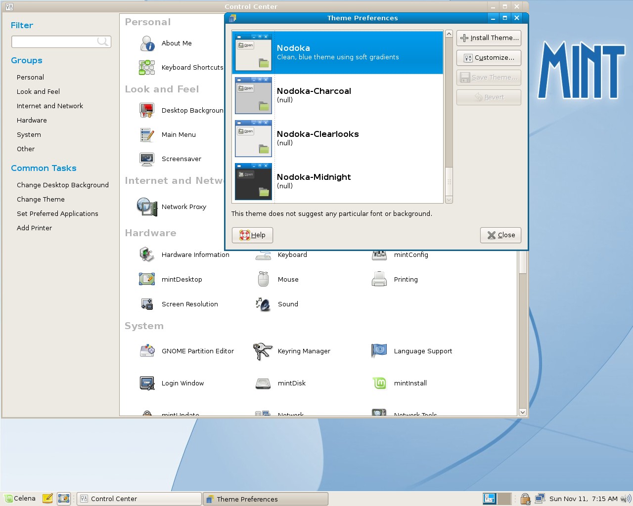The width and height of the screenshot is (633, 506).
Task: Open the Celena Mint menu
Action: click(20, 499)
